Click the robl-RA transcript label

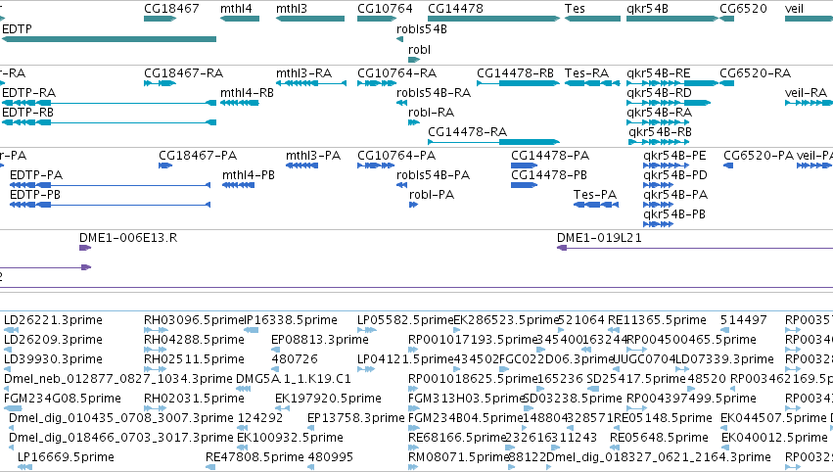click(x=431, y=113)
